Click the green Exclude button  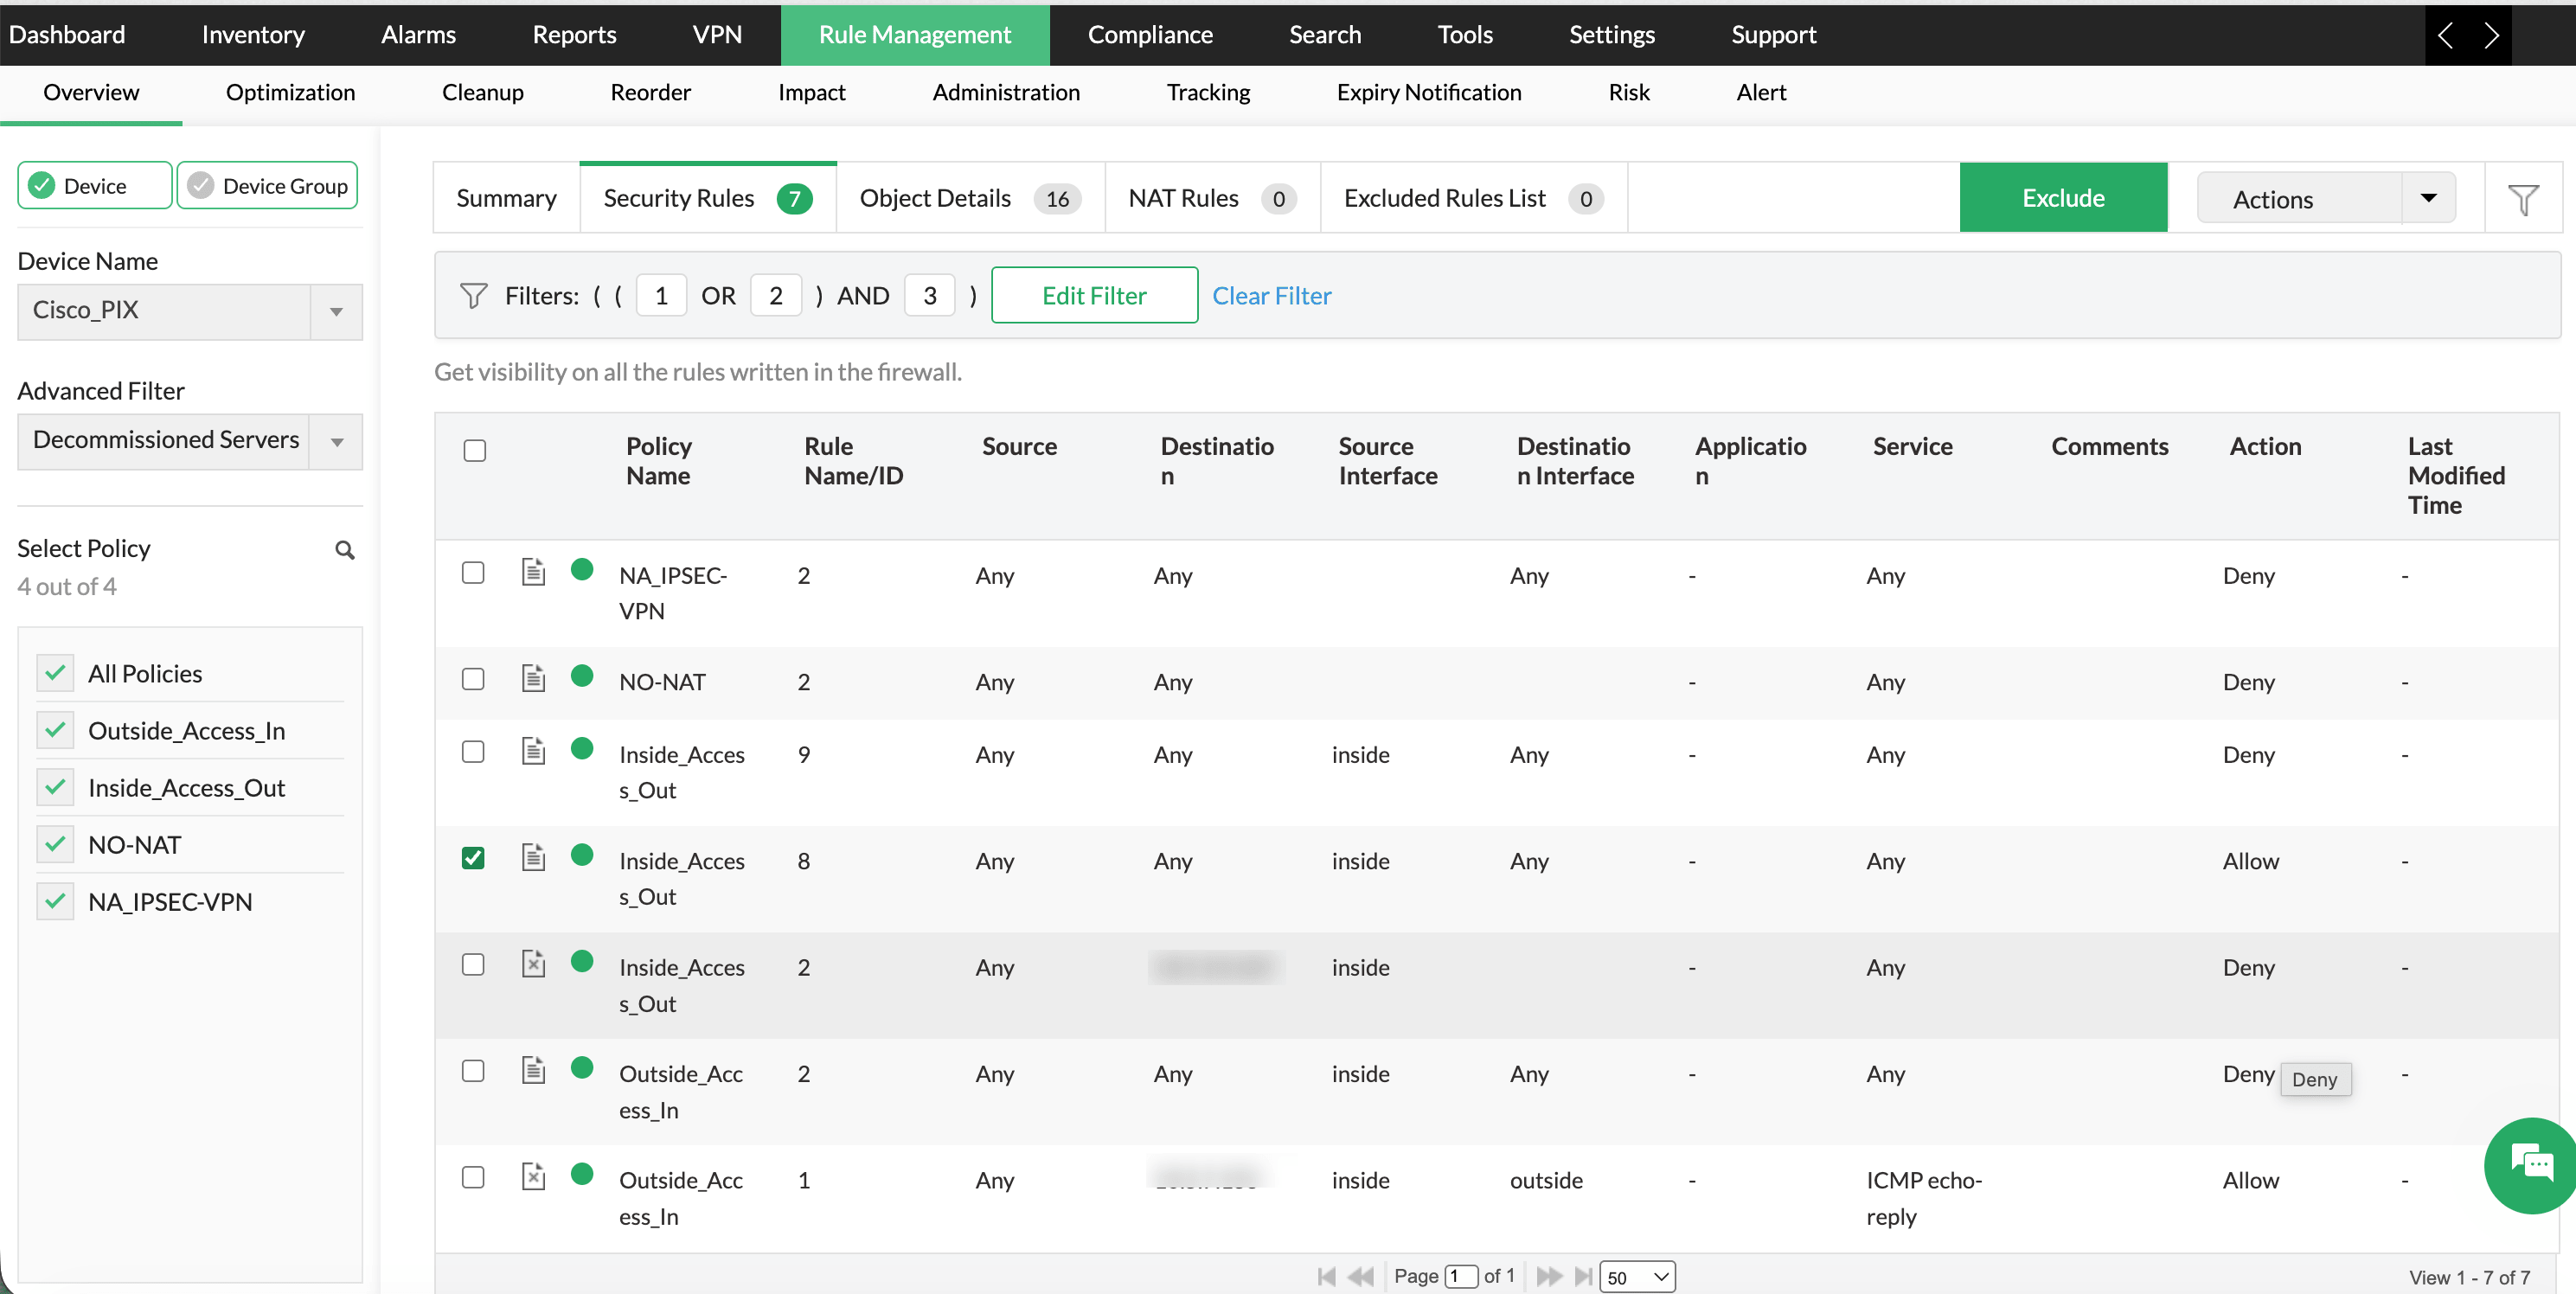point(2063,198)
